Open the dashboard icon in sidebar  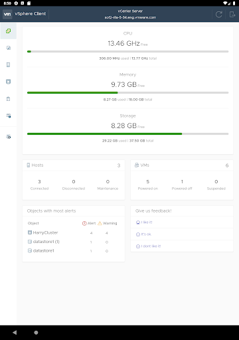coord(9,31)
